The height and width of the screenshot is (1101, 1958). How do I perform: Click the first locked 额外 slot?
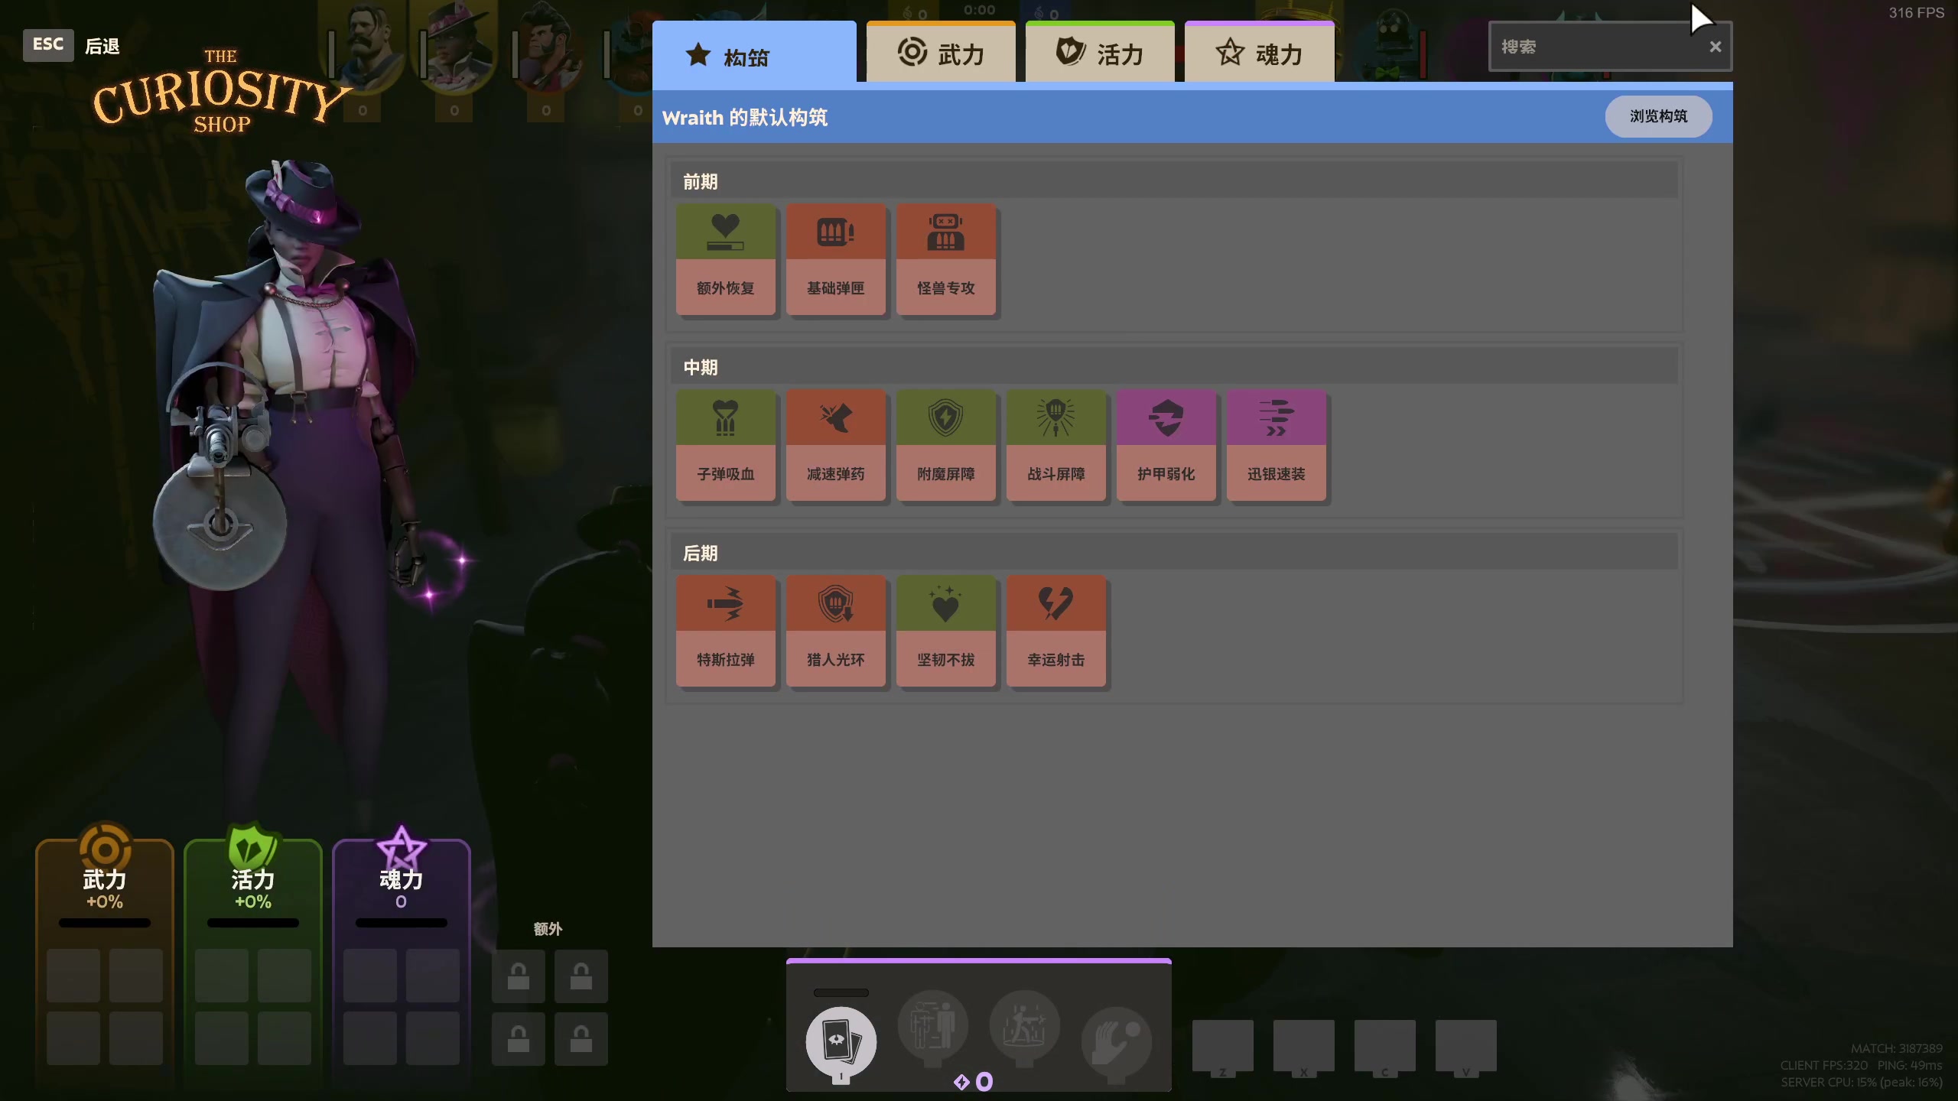click(519, 976)
